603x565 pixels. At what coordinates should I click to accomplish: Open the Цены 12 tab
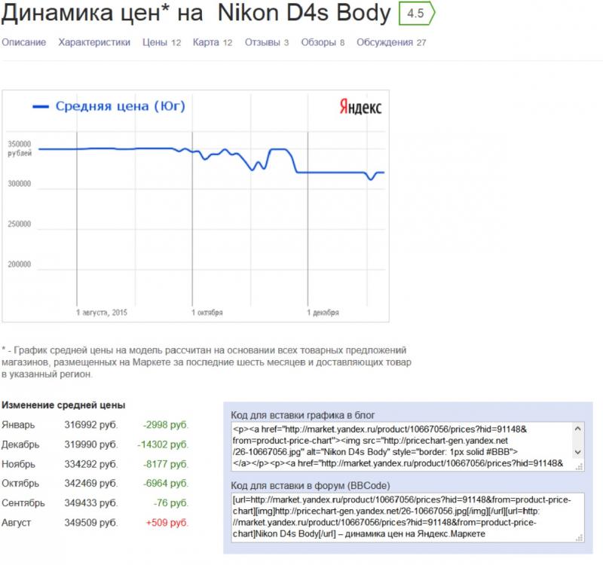[161, 42]
